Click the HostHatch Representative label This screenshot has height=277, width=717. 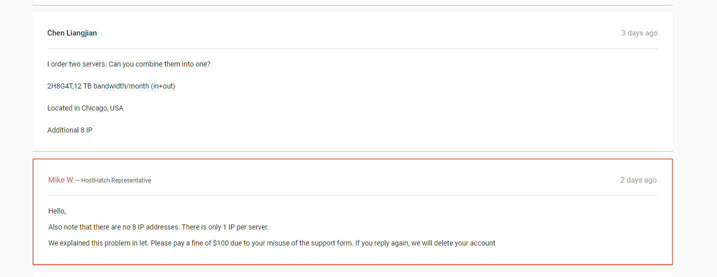coord(116,180)
